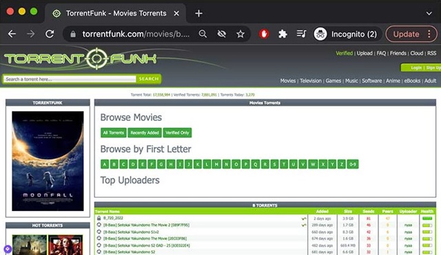Bookmark page with the star icon
This screenshot has width=441, height=255.
tap(240, 34)
